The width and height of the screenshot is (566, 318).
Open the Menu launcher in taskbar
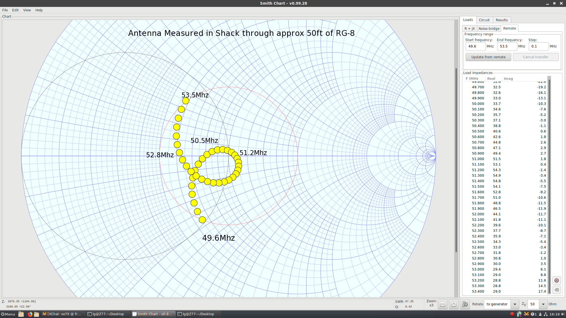(x=8, y=314)
